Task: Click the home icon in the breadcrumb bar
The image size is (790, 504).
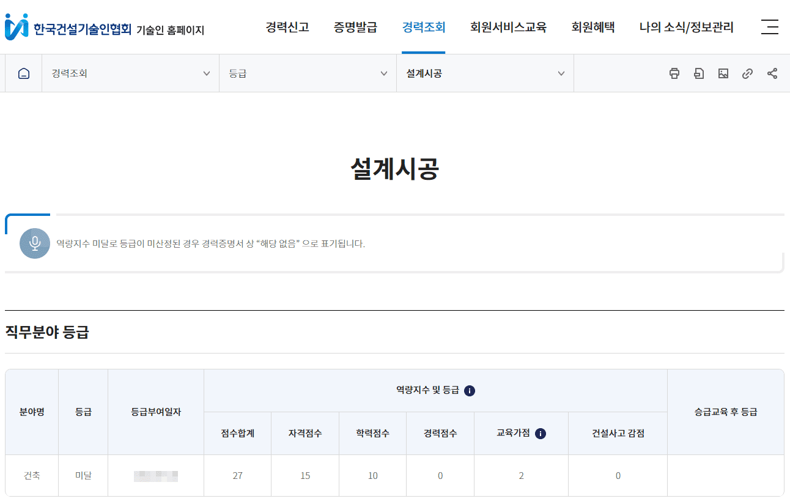Action: tap(23, 73)
